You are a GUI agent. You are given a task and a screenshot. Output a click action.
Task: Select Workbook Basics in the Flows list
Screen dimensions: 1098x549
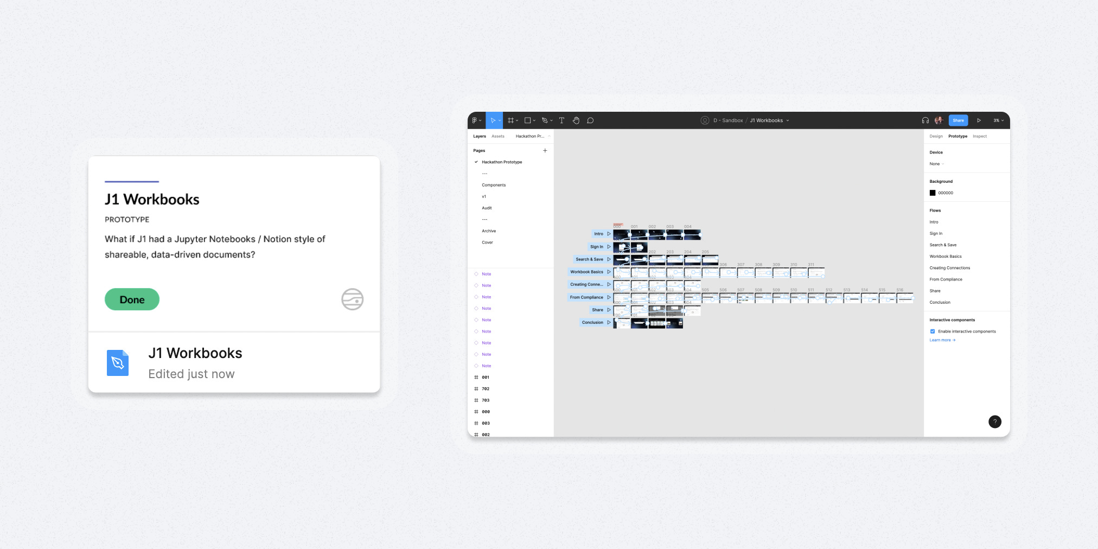click(x=946, y=257)
